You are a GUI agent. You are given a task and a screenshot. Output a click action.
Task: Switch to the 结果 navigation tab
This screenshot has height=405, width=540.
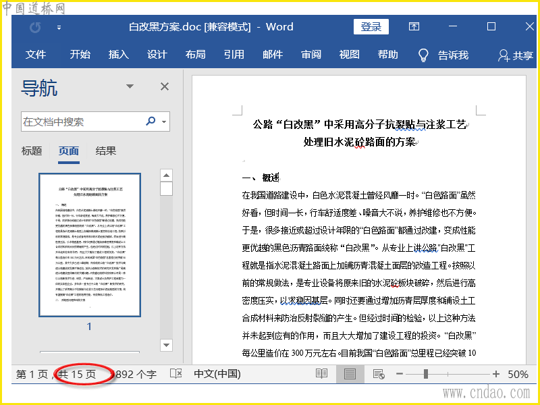coord(106,151)
